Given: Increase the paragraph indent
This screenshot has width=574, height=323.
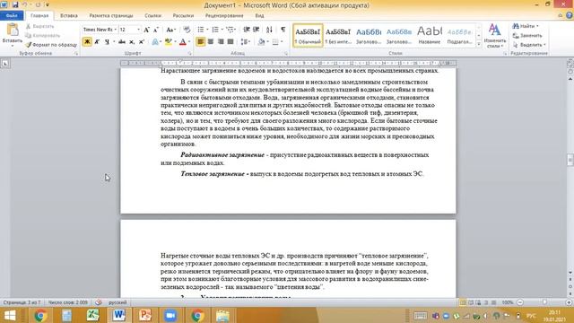Looking at the screenshot, I should pos(256,30).
